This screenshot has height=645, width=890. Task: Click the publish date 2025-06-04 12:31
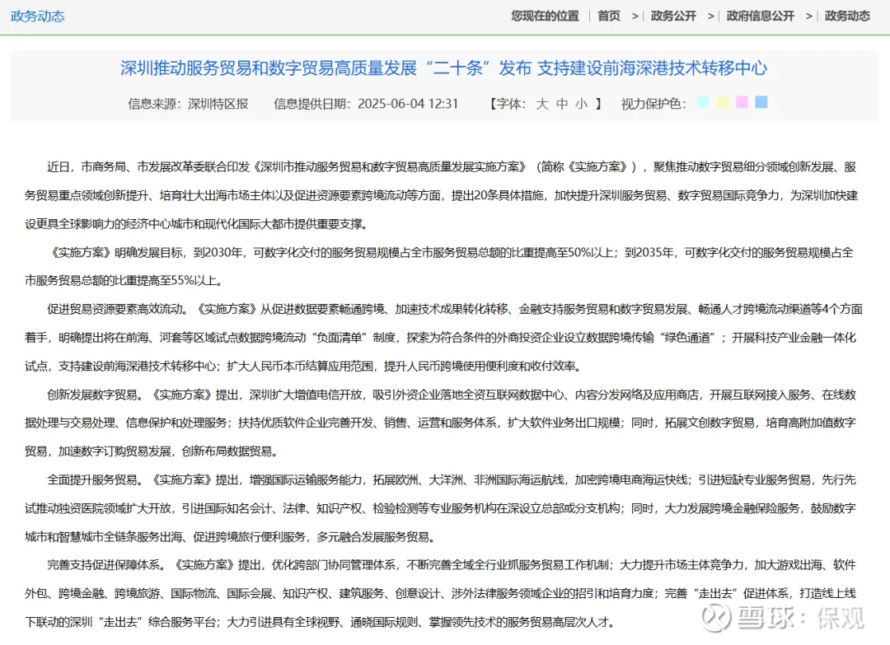coord(408,104)
